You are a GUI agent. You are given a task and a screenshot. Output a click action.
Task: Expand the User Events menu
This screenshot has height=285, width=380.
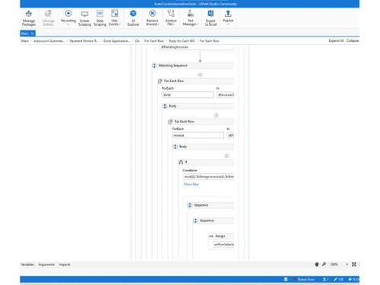click(115, 18)
